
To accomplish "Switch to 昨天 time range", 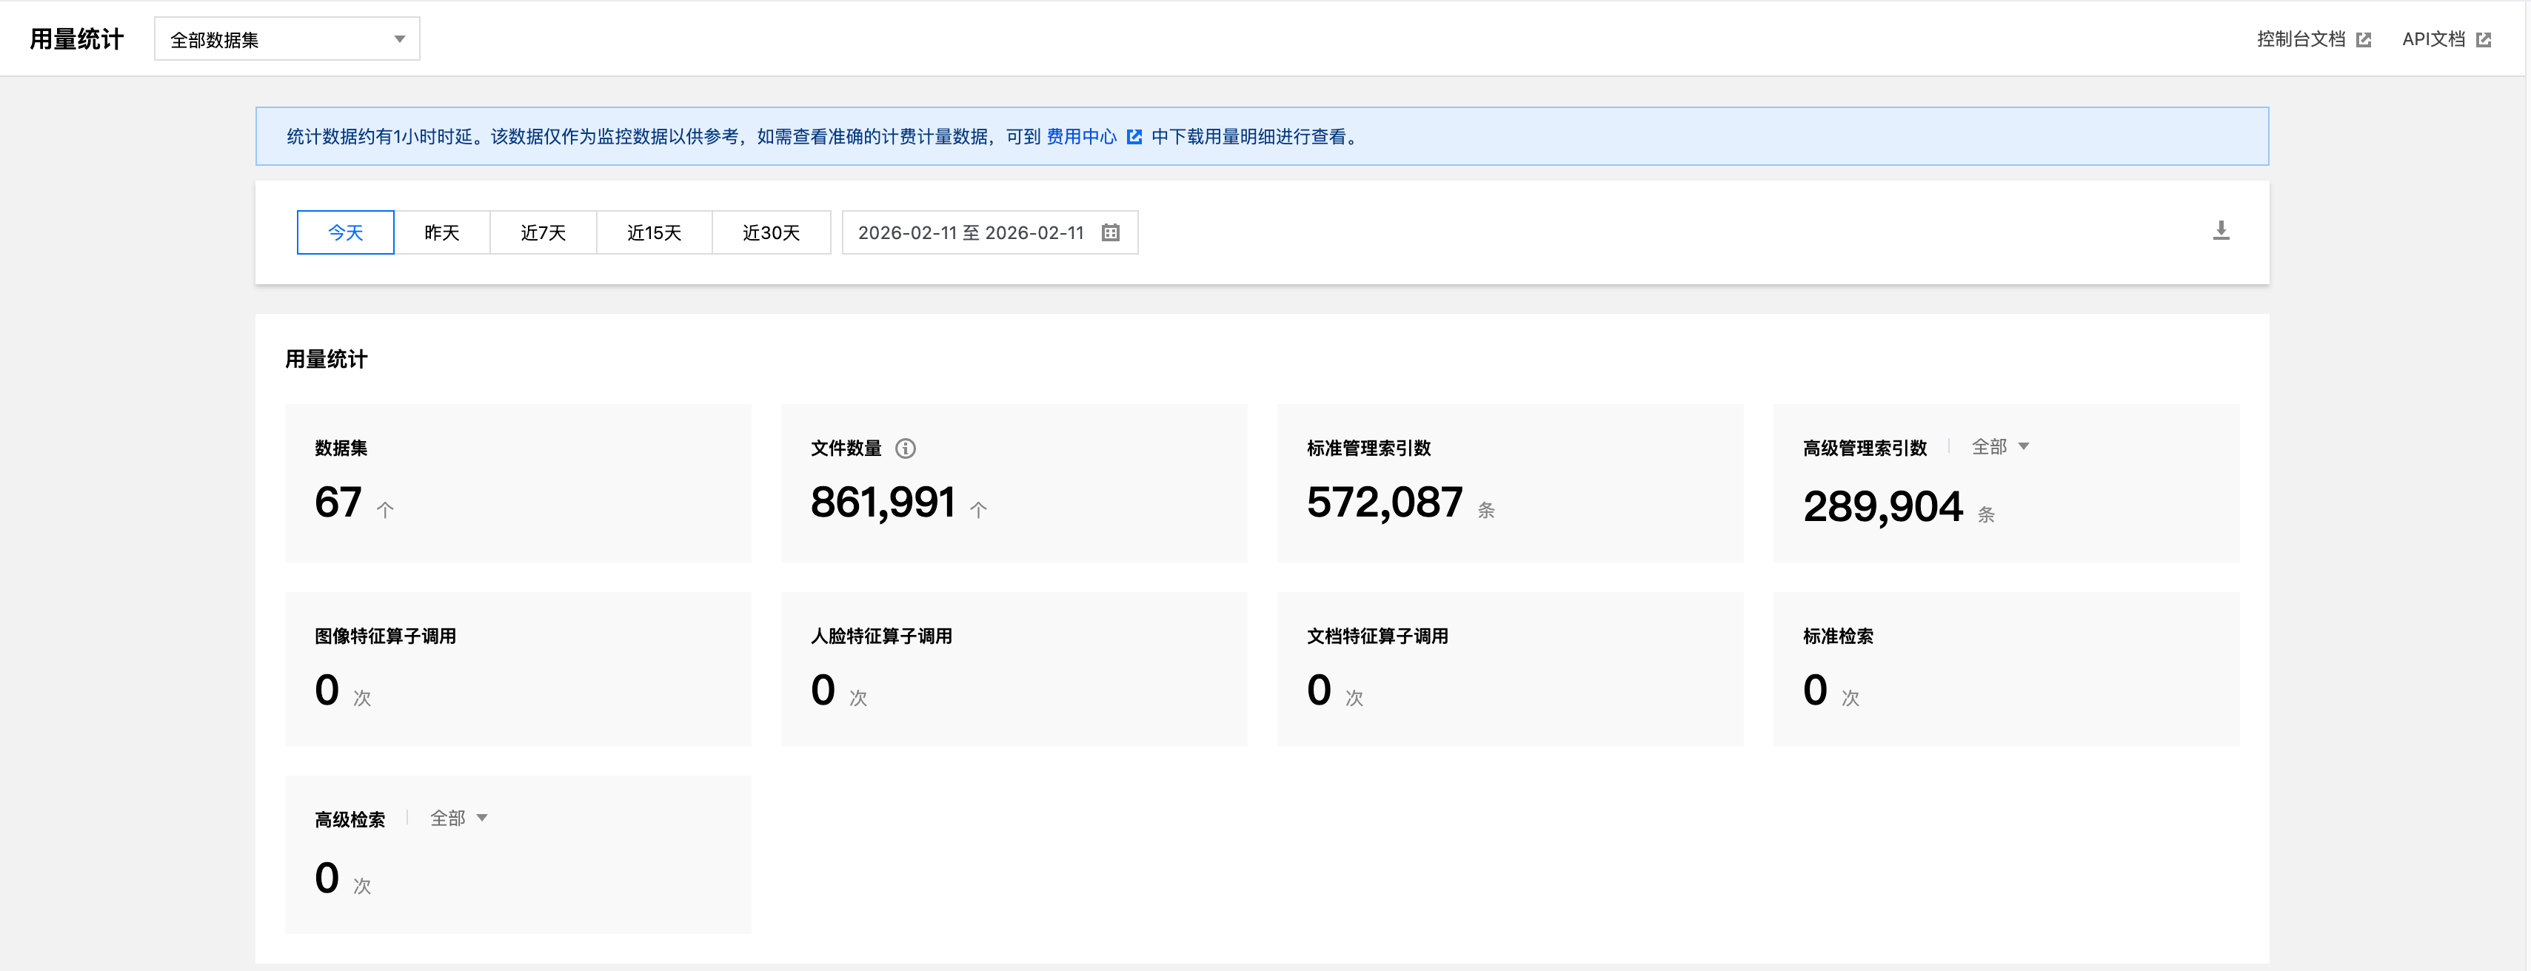I will (x=442, y=232).
